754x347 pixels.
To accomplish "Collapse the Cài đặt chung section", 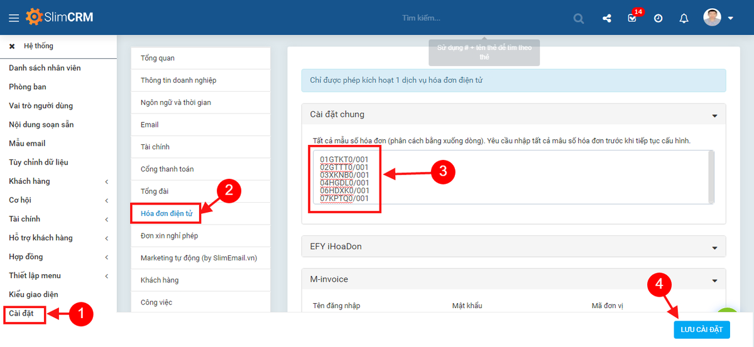I will (714, 115).
